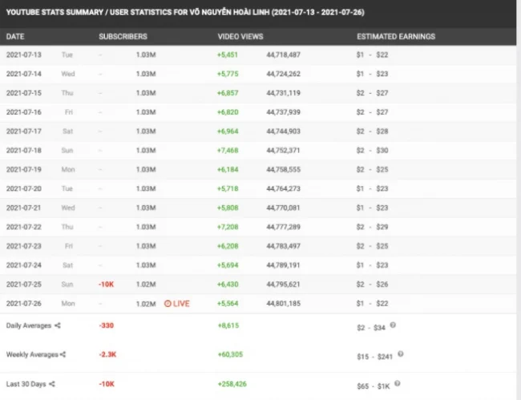Viewport: 521px width, 400px height.
Task: Open help icon beside $15 - $241 earnings
Action: [x=401, y=354]
